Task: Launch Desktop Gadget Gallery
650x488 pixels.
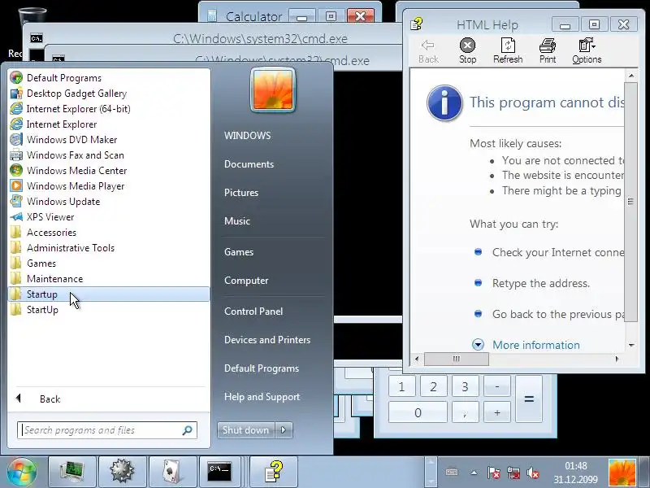Action: point(109,94)
